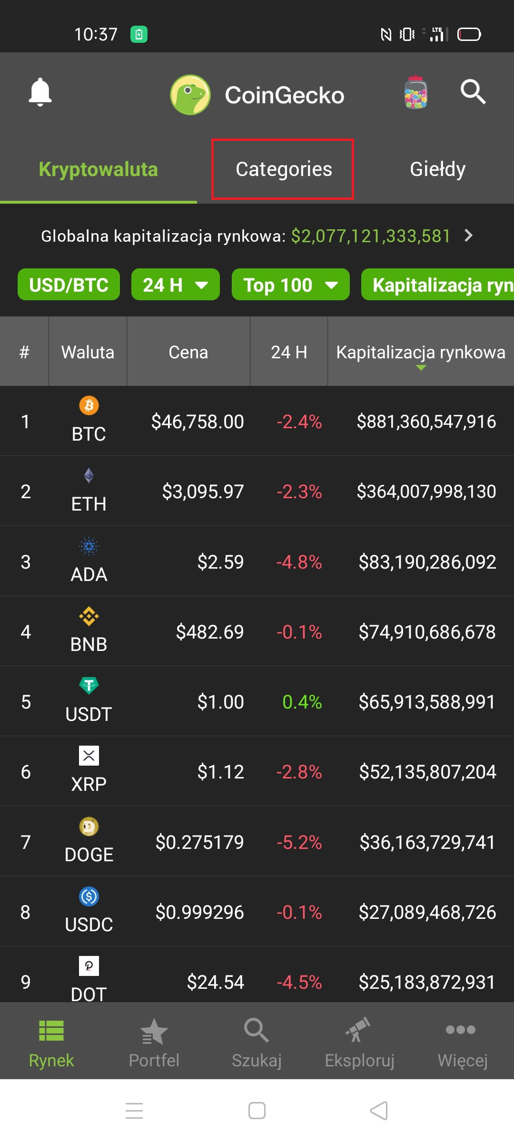Tap the CoinGecko gecko logo
Viewport: 514px width, 1142px height.
tap(190, 95)
